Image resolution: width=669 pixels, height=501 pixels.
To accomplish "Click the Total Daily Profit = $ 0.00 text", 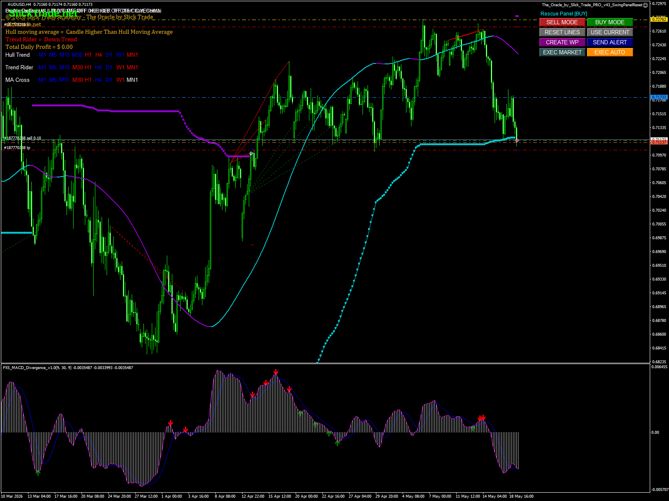I will coord(39,47).
